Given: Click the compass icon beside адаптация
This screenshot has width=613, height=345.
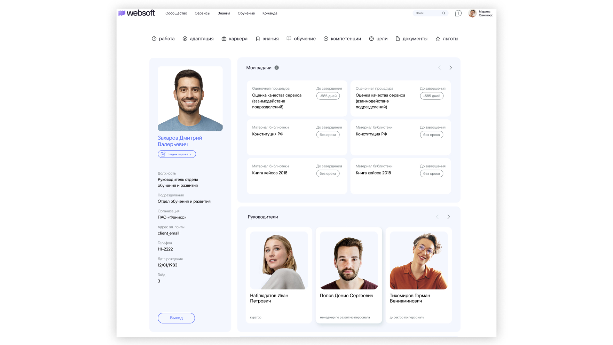Looking at the screenshot, I should [x=185, y=39].
